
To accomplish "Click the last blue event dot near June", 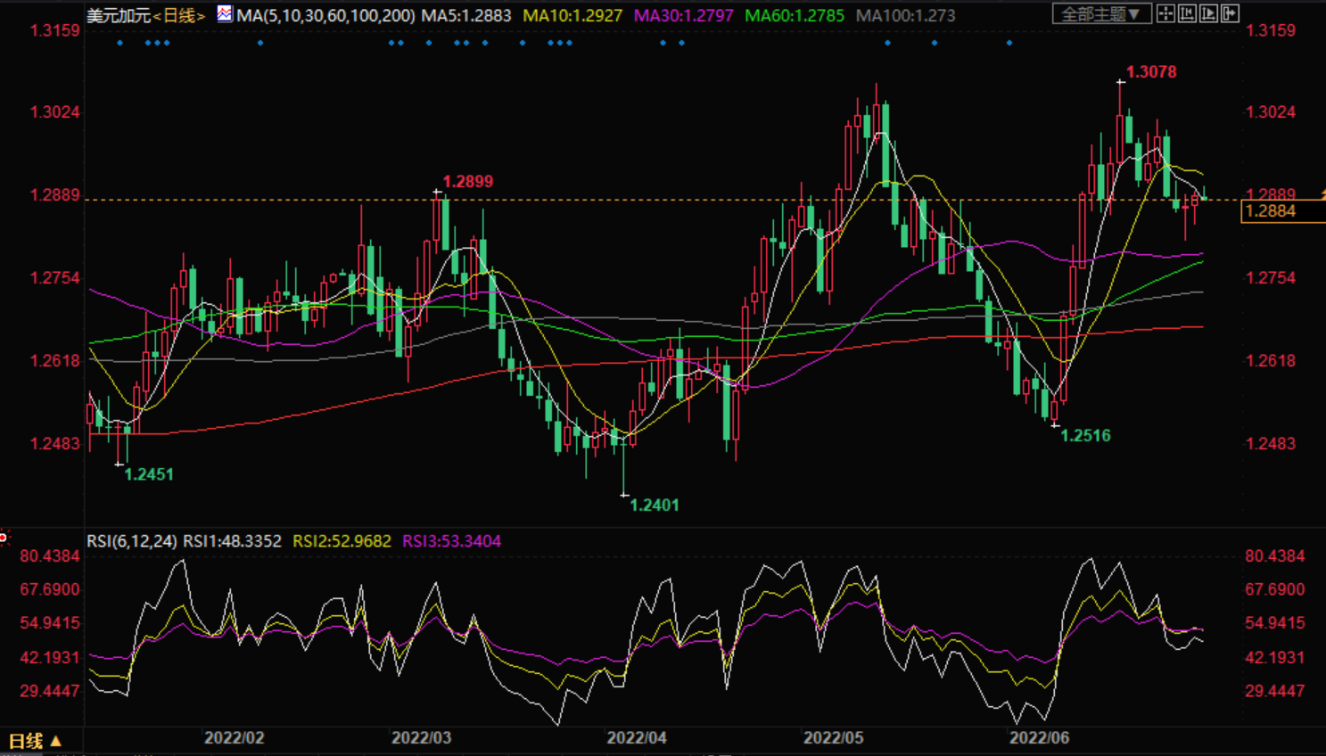I will point(1009,43).
